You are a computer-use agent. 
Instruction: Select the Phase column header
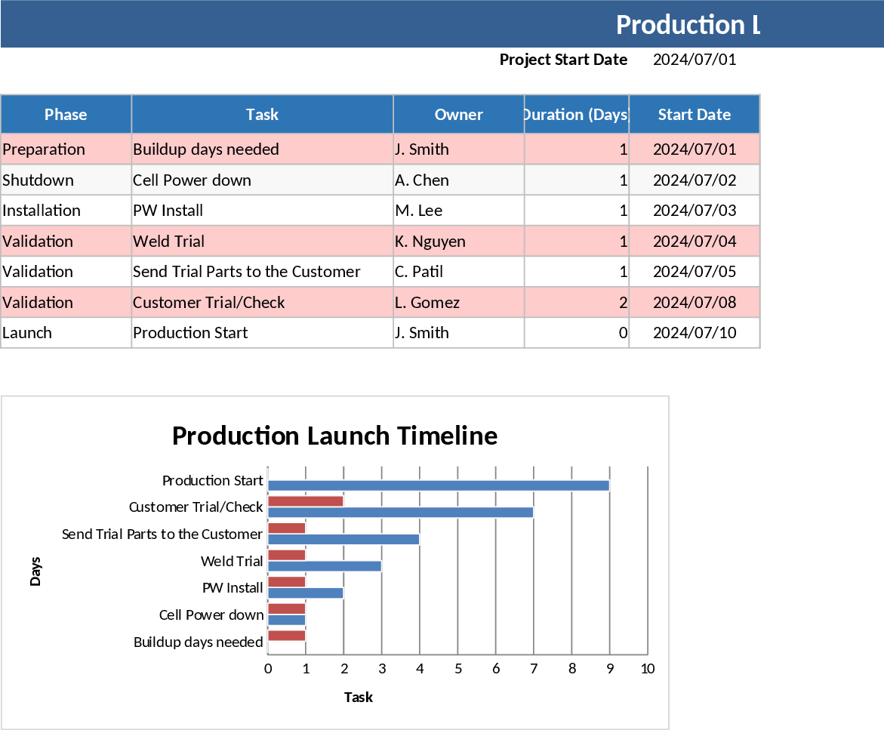(66, 114)
